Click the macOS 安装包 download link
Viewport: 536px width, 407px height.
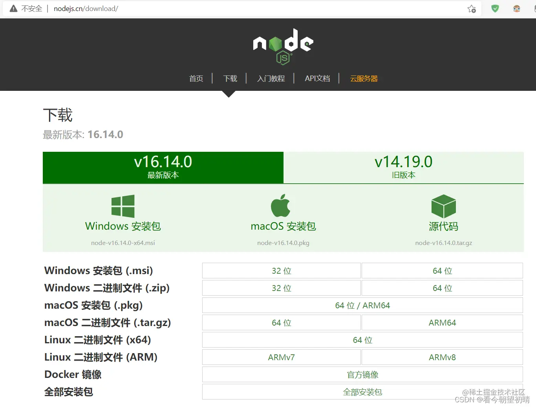pos(283,226)
